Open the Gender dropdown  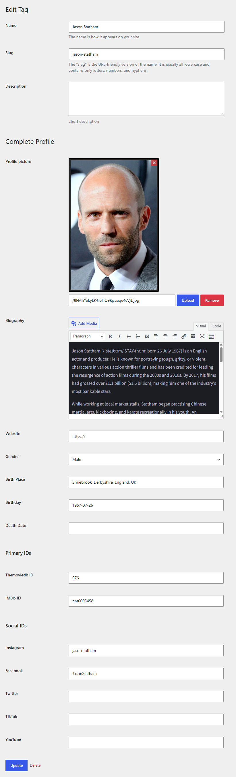pyautogui.click(x=146, y=459)
